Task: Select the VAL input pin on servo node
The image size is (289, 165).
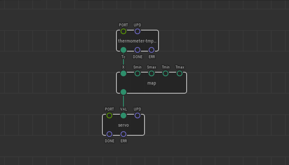Action: [123, 115]
